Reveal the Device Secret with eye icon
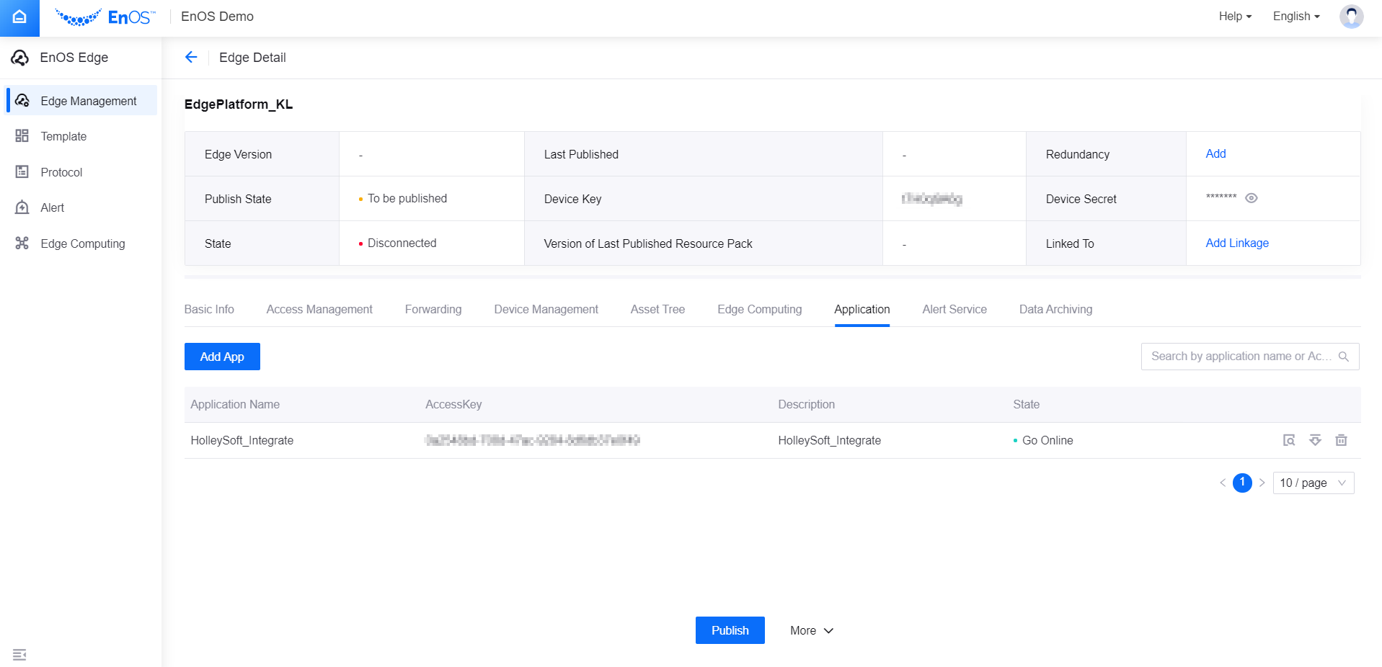Image resolution: width=1382 pixels, height=667 pixels. click(x=1252, y=198)
